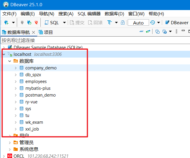Click the collapse all icon in navigator

141,32
